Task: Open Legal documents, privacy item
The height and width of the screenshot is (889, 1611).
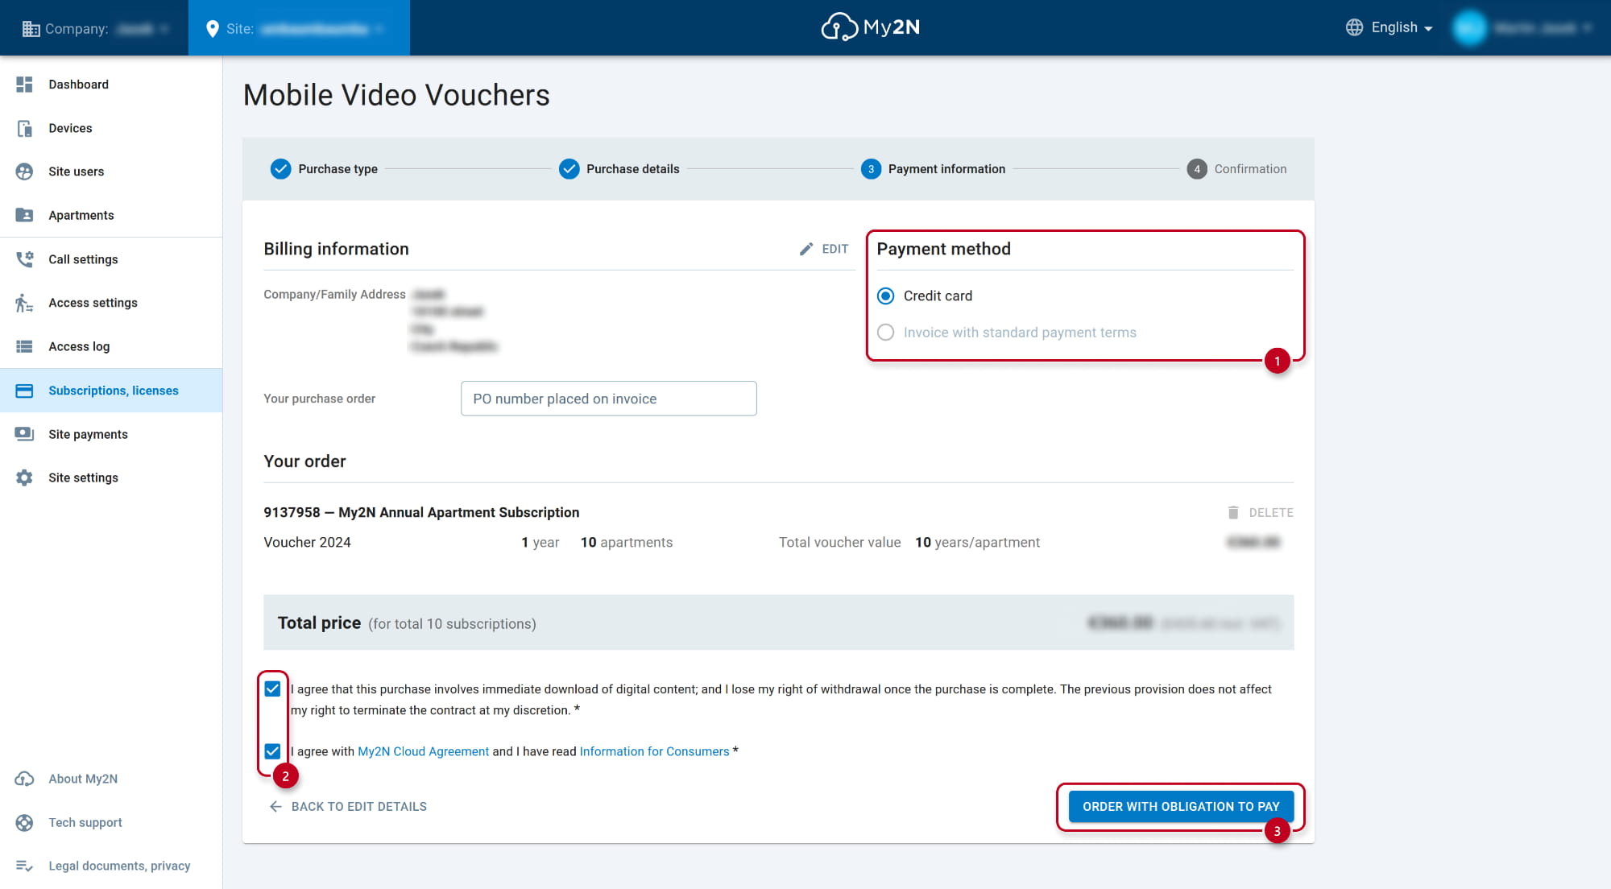Action: coord(119,866)
